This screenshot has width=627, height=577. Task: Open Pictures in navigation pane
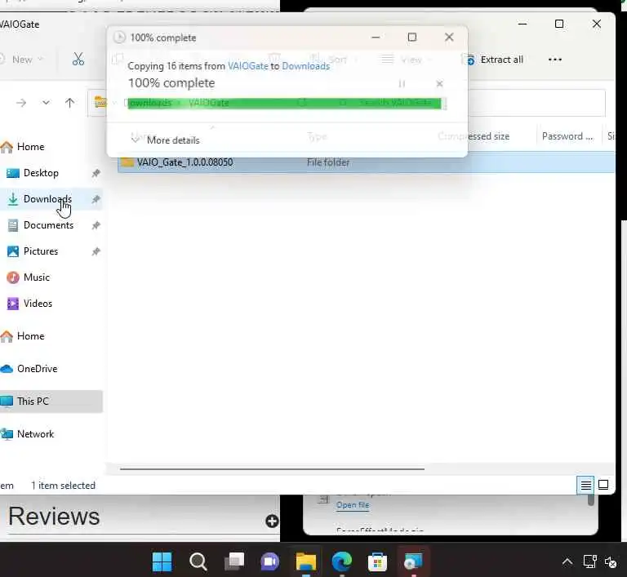(40, 251)
